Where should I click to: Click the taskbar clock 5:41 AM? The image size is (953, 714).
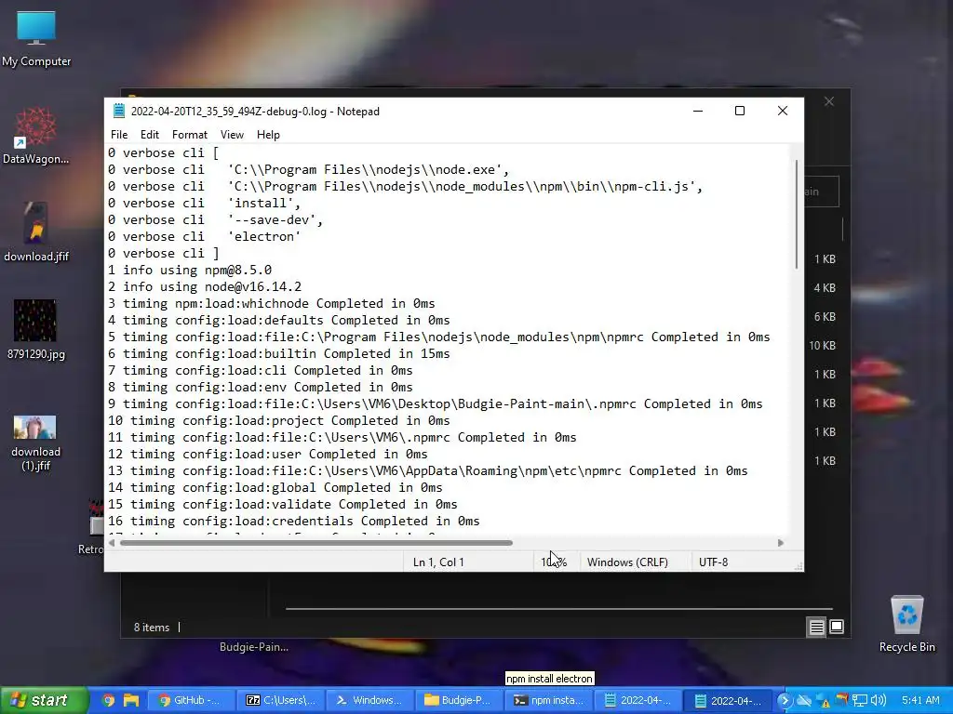click(920, 700)
